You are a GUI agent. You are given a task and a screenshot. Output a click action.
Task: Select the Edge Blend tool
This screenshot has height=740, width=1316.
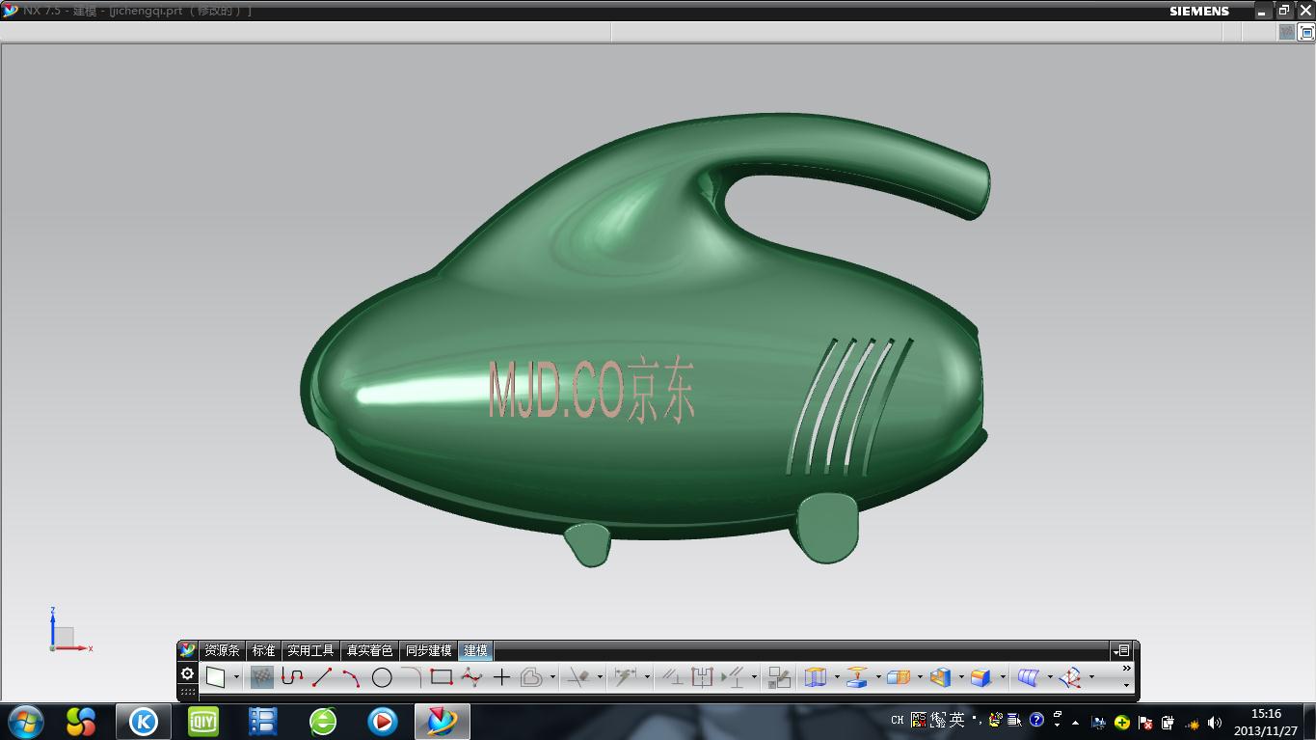(981, 677)
